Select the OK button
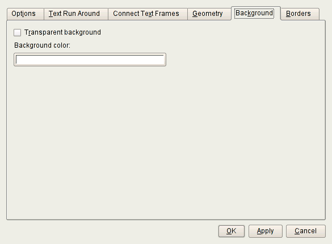332x244 pixels. pos(232,231)
